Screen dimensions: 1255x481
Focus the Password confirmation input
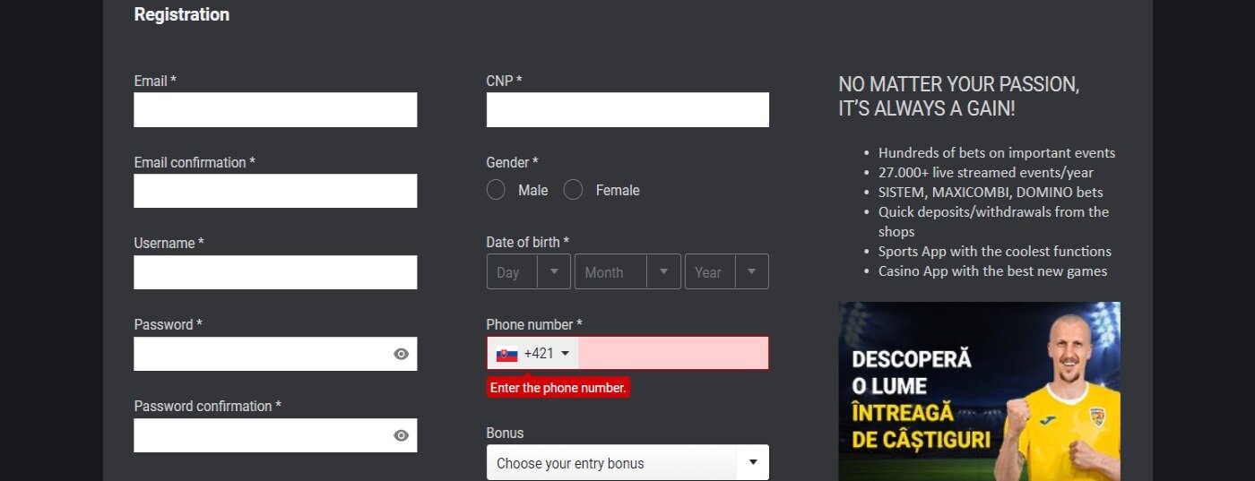[260, 435]
